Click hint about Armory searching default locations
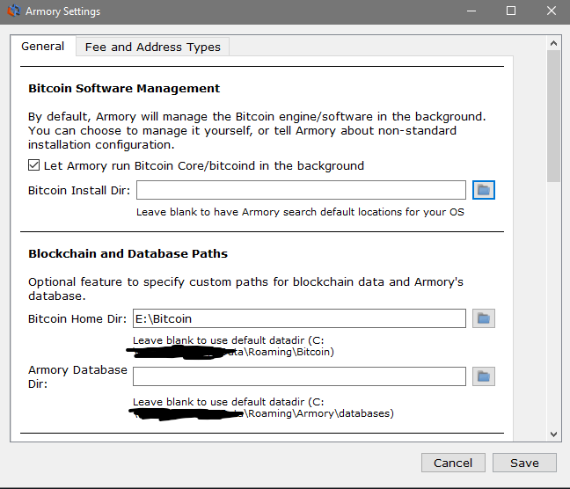570x489 pixels. coord(300,212)
